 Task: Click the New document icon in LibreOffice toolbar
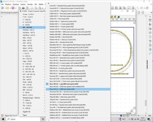(x=3, y=8)
